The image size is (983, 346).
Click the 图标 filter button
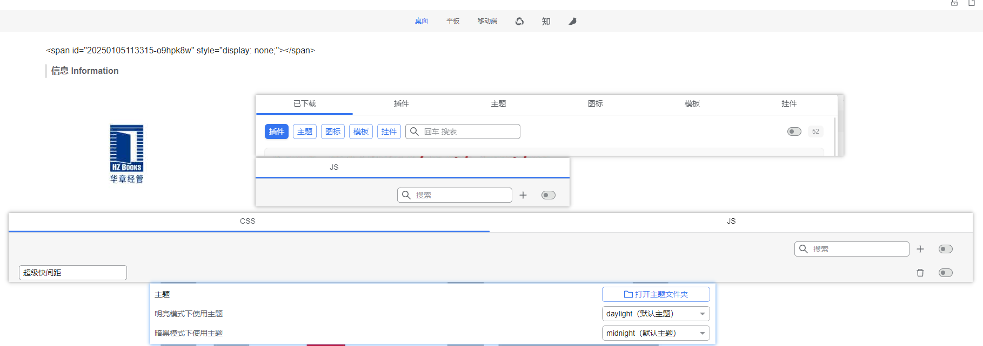tap(333, 132)
